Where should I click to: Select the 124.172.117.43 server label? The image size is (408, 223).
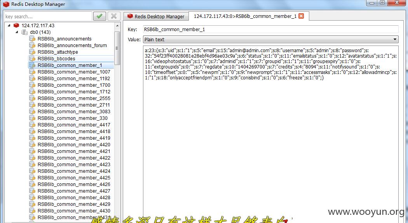pos(38,26)
